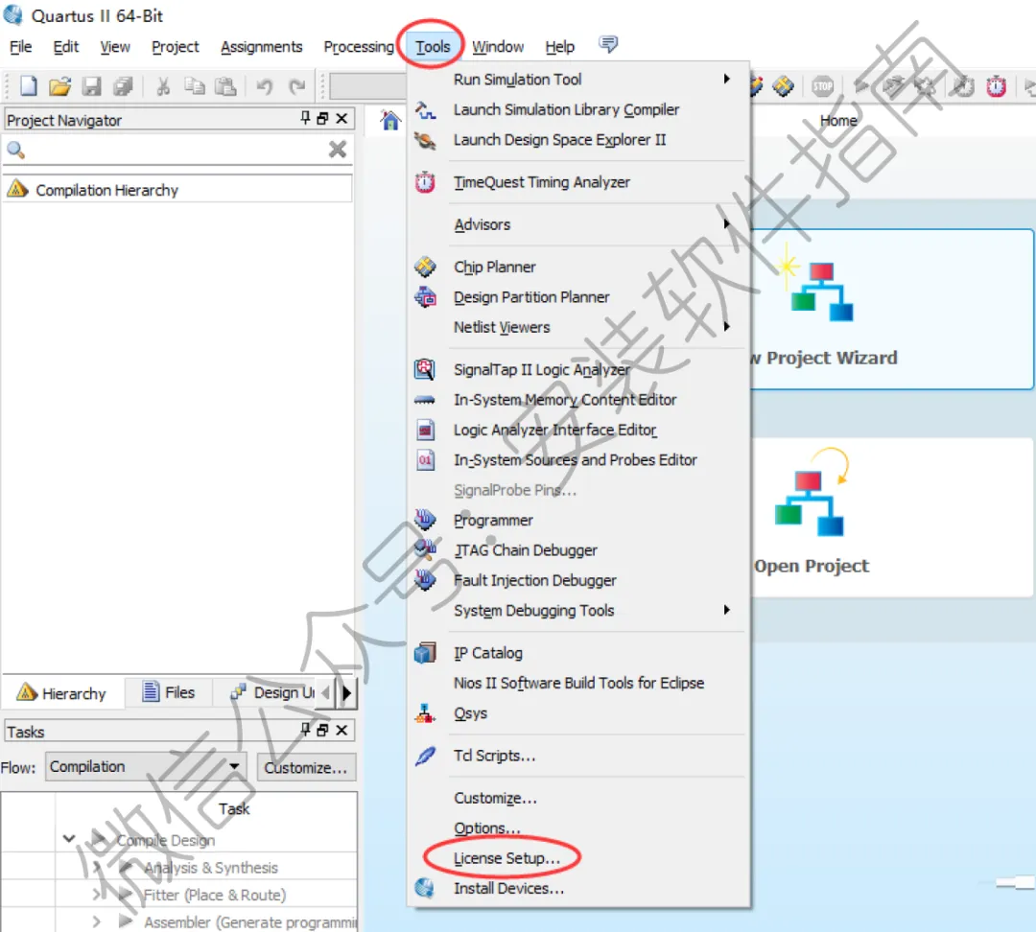Viewport: 1036px width, 932px height.
Task: Collapse the Compile Design task
Action: pos(69,839)
